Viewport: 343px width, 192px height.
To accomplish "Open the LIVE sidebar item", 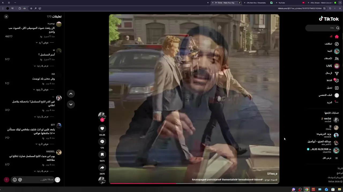I will coord(332,66).
